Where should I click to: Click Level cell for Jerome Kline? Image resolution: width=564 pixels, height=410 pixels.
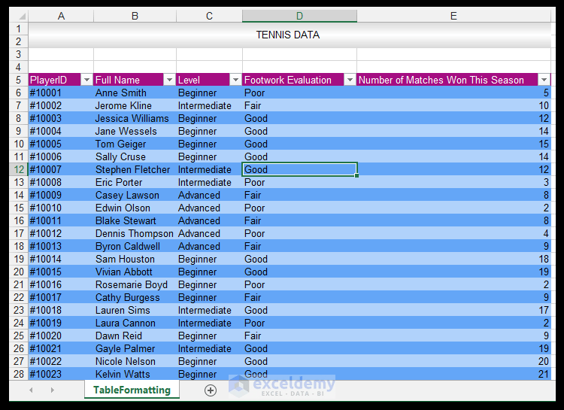coord(209,105)
